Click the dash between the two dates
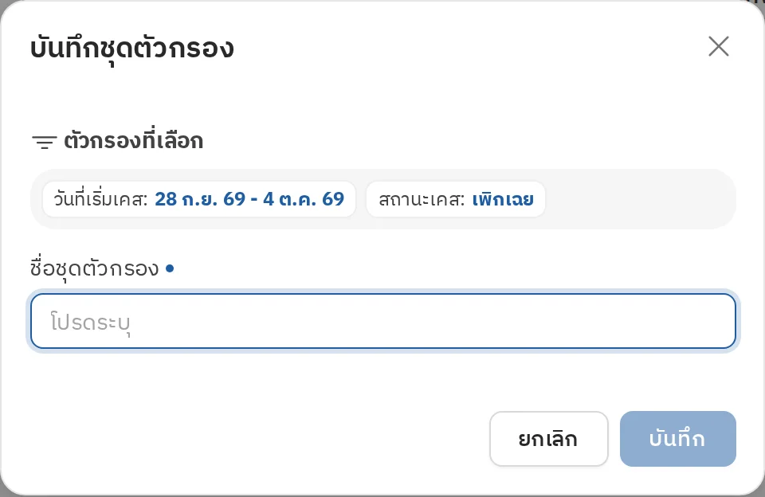The width and height of the screenshot is (765, 497). [x=254, y=199]
